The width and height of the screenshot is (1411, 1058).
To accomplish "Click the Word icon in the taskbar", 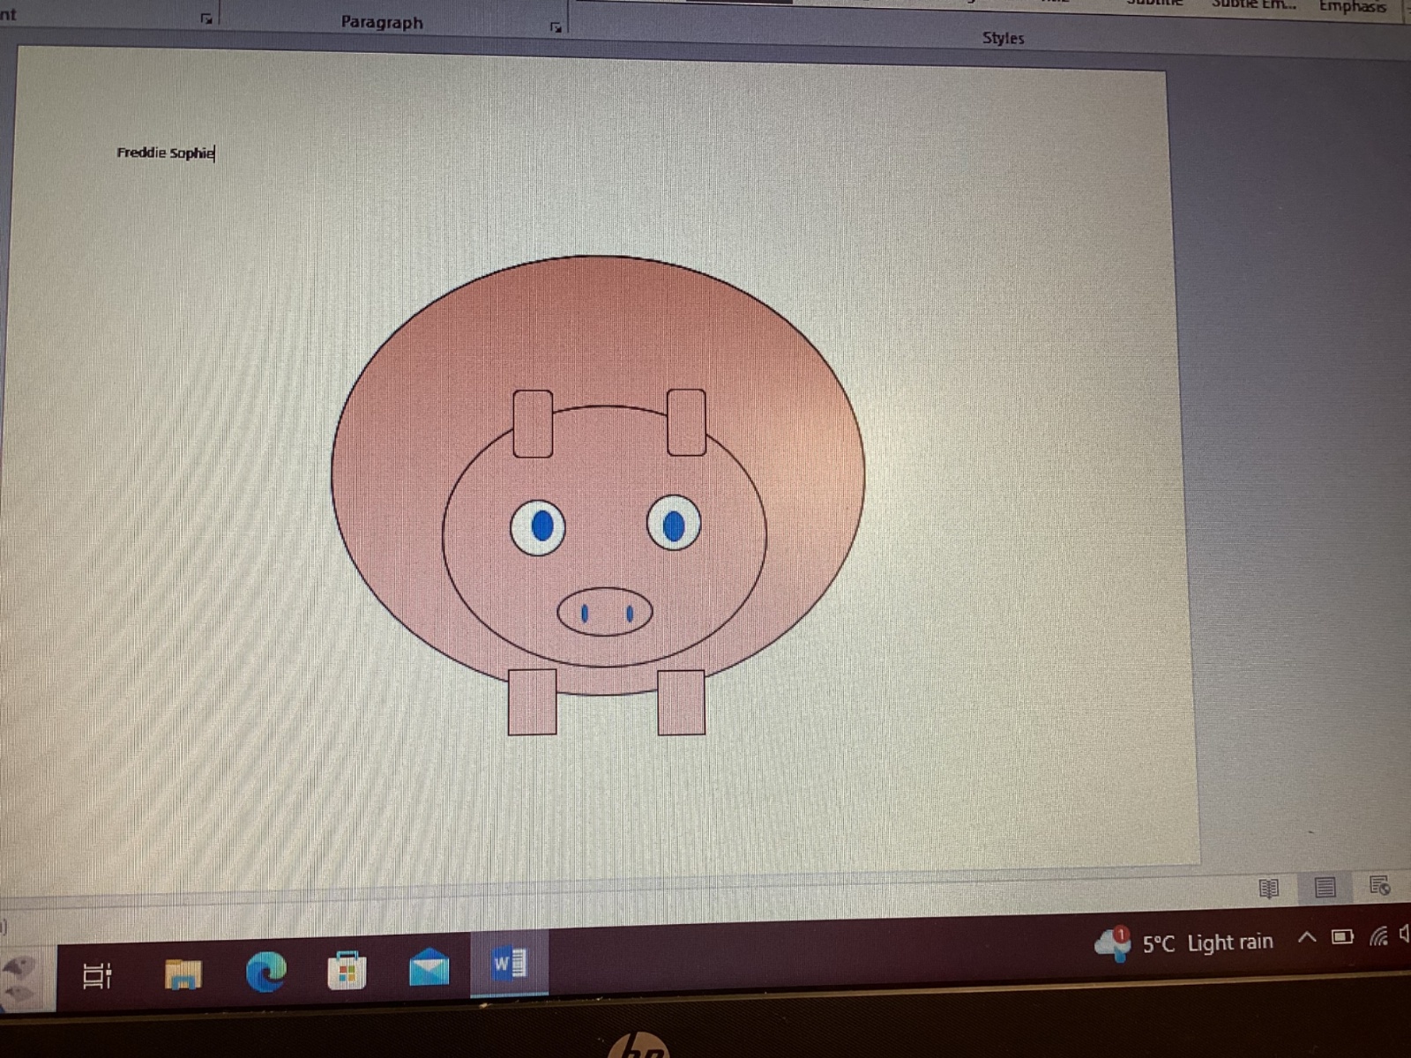I will (x=509, y=964).
